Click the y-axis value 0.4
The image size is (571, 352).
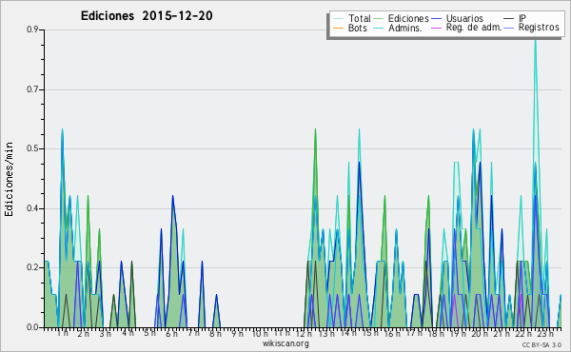(32, 208)
